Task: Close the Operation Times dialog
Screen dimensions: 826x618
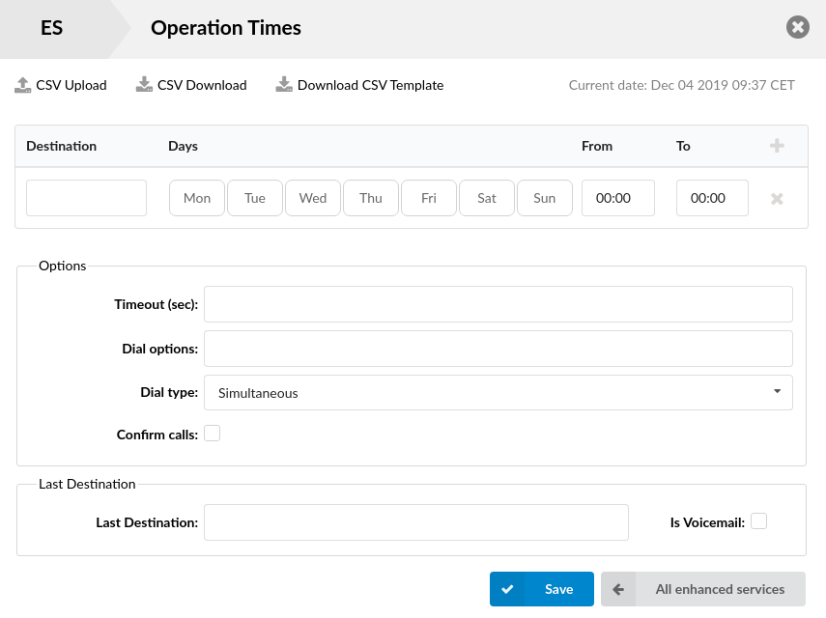Action: 797,27
